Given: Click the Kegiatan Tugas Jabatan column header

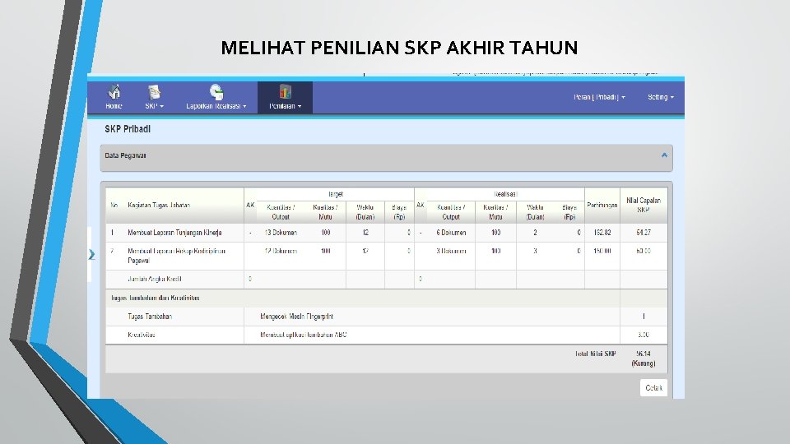Looking at the screenshot, I should pos(159,205).
